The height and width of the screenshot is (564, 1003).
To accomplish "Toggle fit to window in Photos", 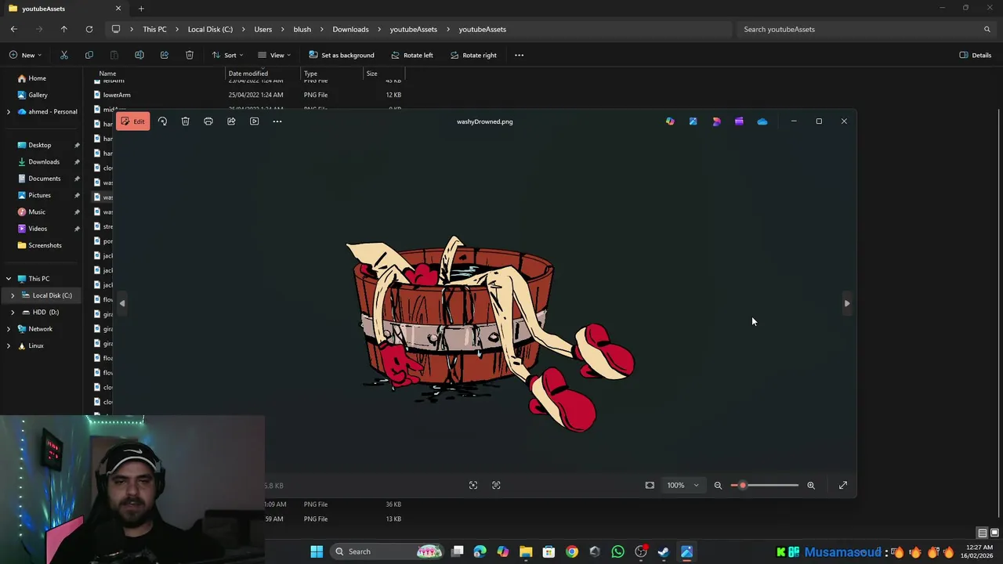I will (x=650, y=486).
